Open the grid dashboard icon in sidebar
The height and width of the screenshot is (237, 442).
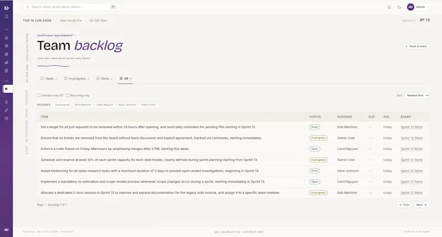[6, 46]
